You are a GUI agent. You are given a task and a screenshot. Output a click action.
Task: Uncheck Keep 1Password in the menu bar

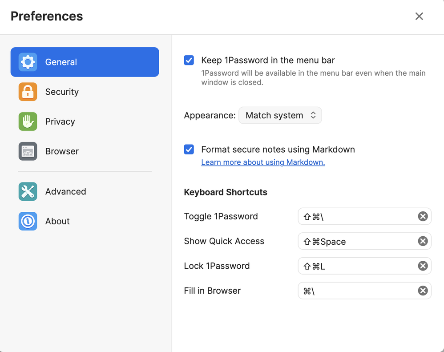[x=189, y=61]
